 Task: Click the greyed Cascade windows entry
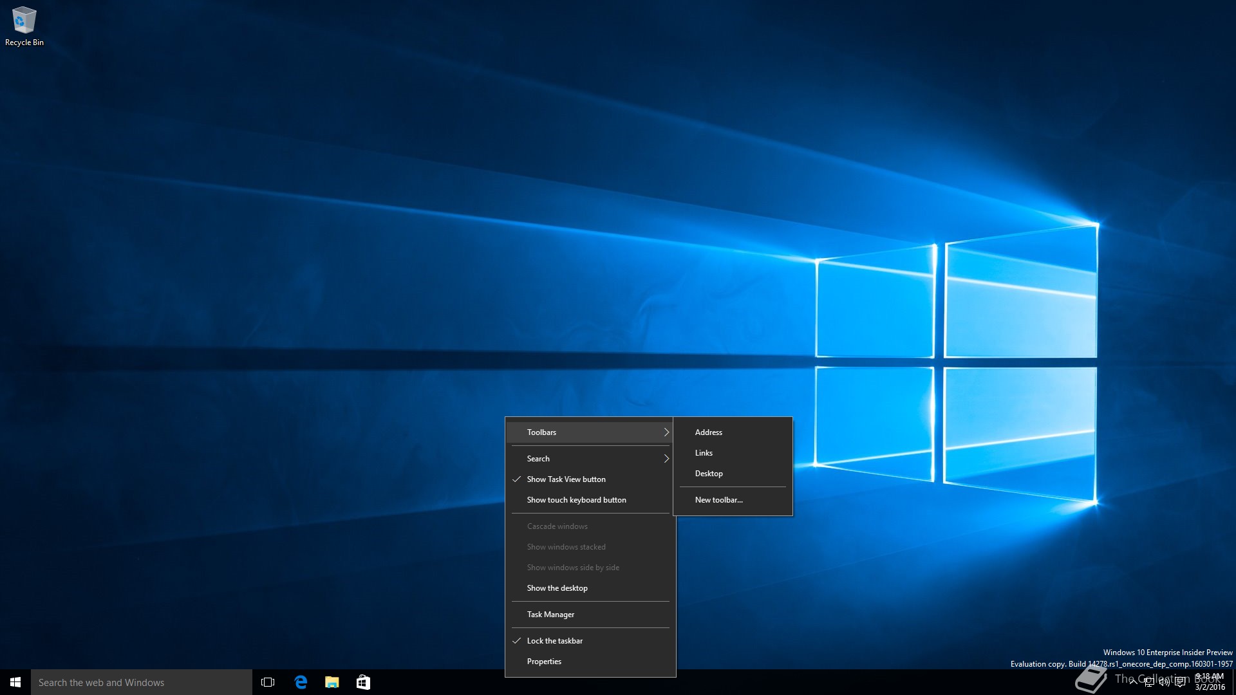(x=590, y=526)
